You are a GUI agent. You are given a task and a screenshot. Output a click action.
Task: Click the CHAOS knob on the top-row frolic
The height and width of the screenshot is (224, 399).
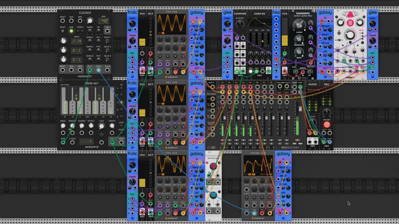pos(132,41)
